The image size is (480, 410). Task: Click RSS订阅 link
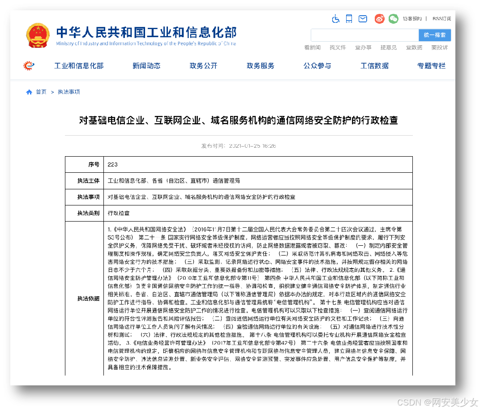click(441, 19)
